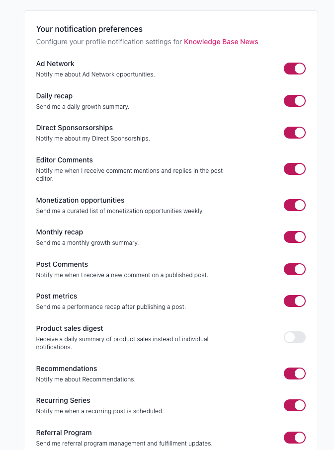This screenshot has width=334, height=450.
Task: Disable the Post metrics toggle
Action: [295, 301]
